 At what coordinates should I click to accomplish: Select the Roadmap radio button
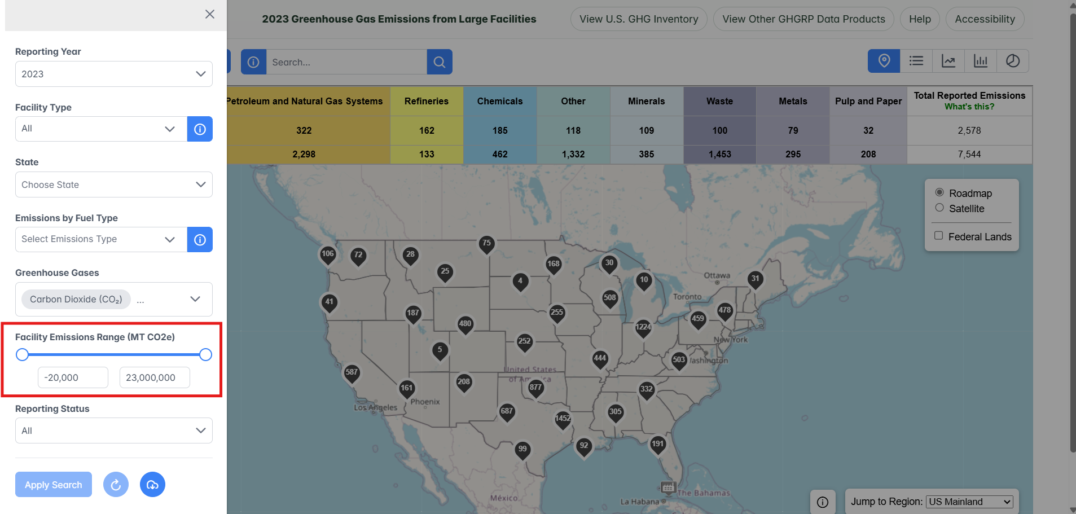[939, 192]
